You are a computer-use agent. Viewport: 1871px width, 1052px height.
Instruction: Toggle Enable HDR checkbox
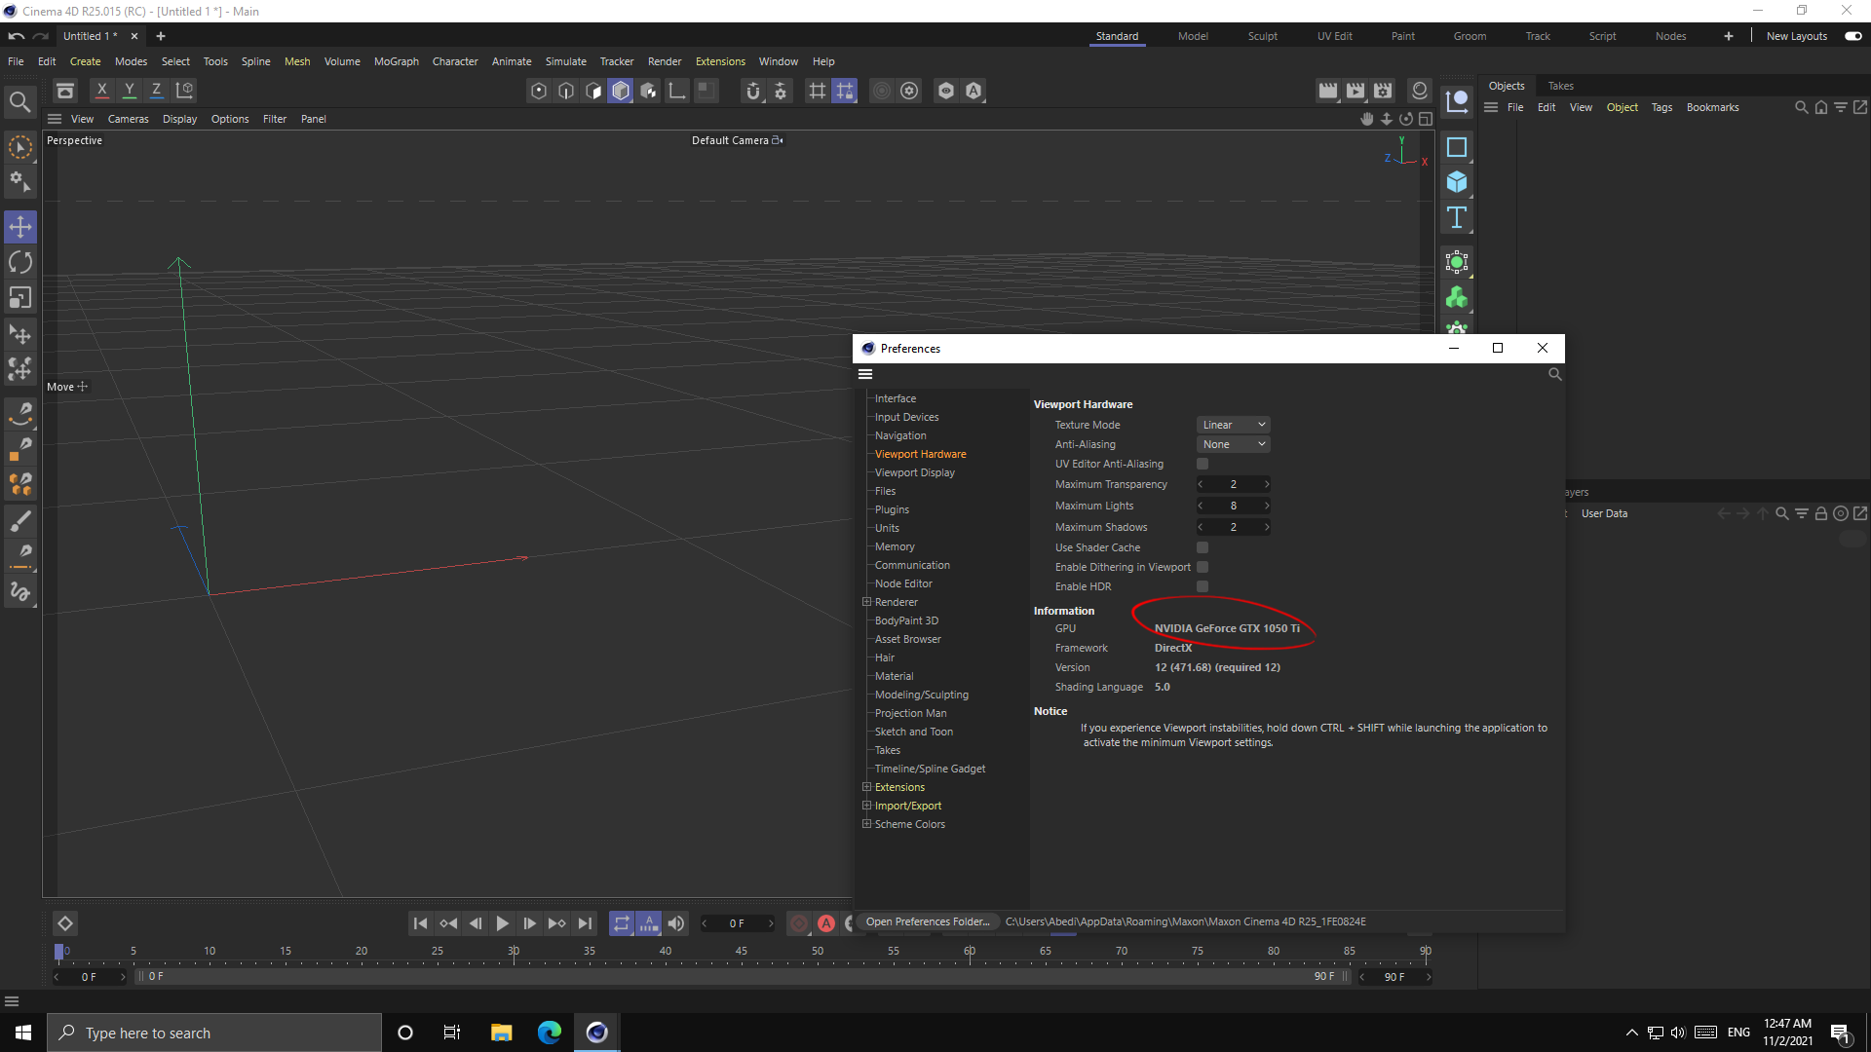[x=1202, y=585]
